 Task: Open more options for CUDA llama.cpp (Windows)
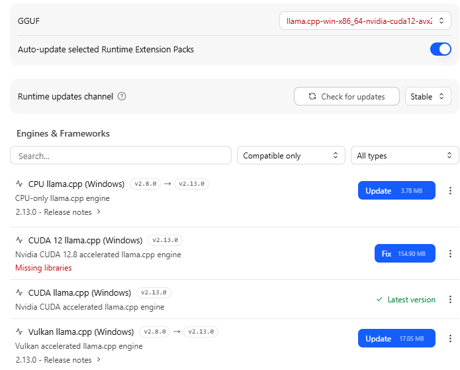pyautogui.click(x=450, y=300)
